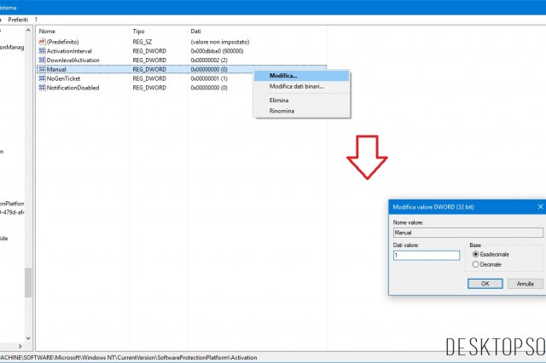This screenshot has width=546, height=363.
Task: Switch base to Decimale
Action: (475, 264)
